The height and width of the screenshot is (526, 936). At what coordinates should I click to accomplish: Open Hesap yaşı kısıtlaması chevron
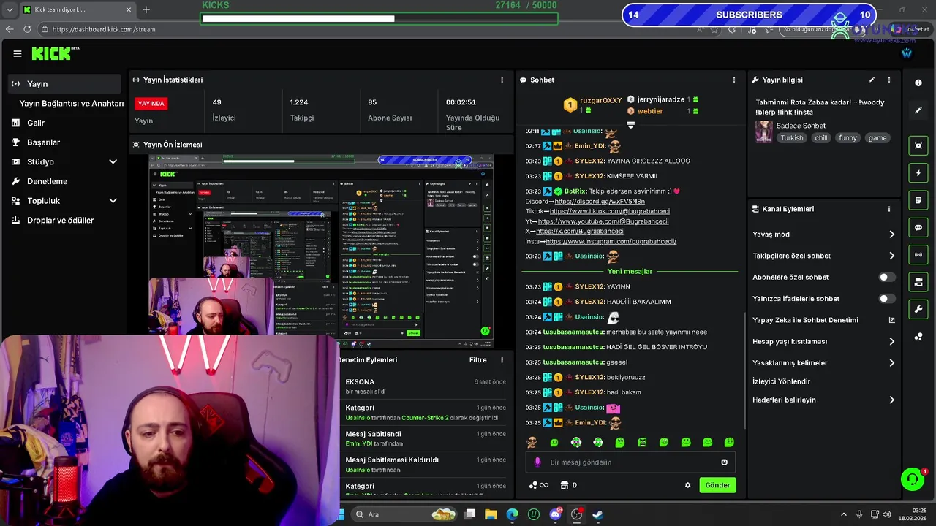(x=891, y=341)
